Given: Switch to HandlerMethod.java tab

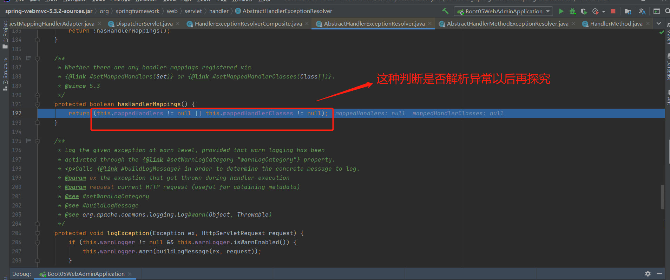Looking at the screenshot, I should pos(616,23).
